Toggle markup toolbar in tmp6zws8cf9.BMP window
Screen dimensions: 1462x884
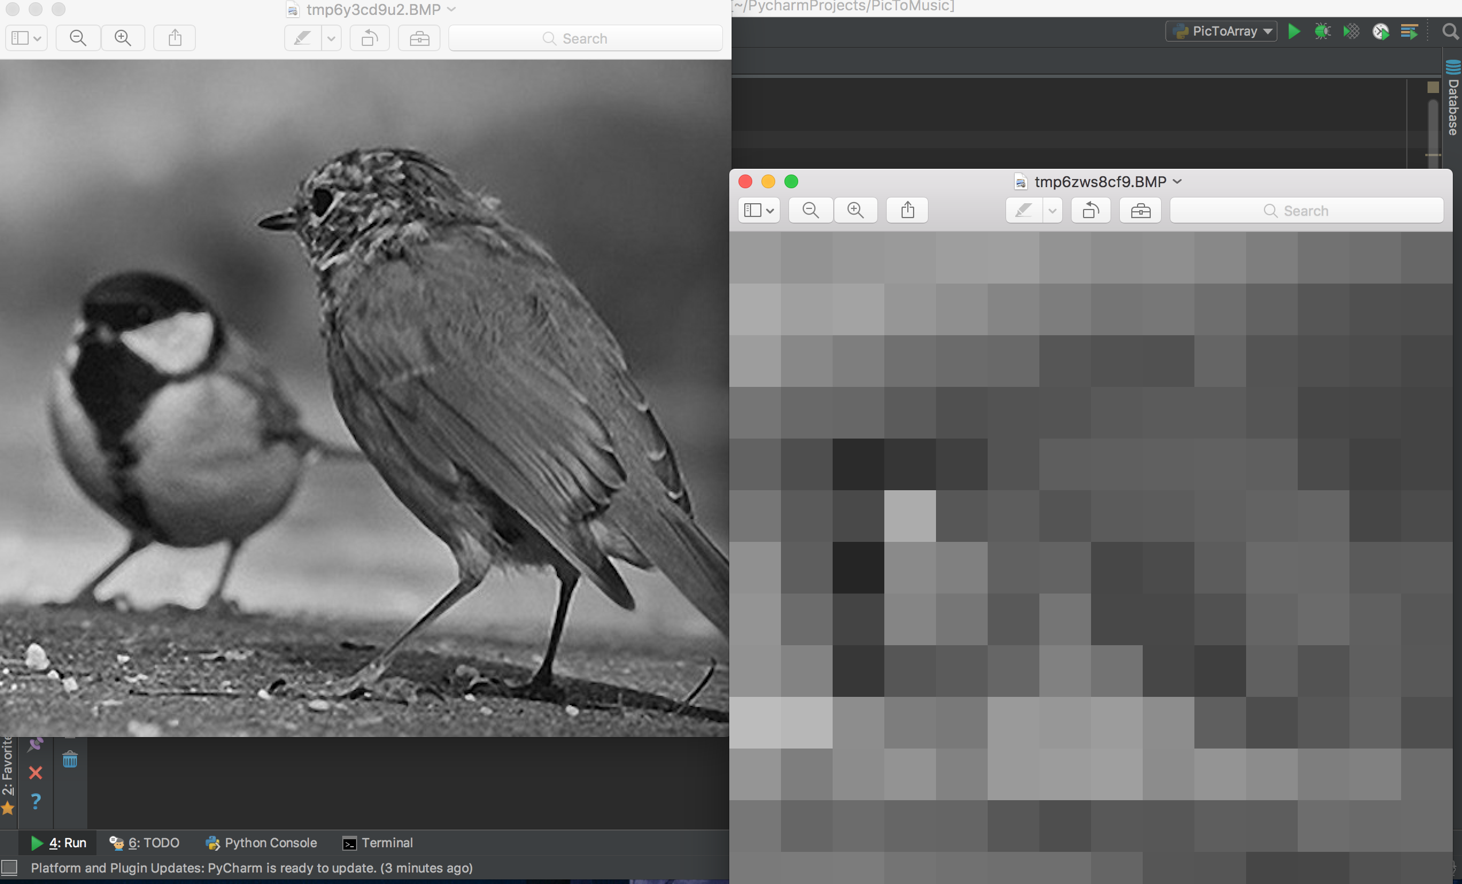tap(1140, 211)
